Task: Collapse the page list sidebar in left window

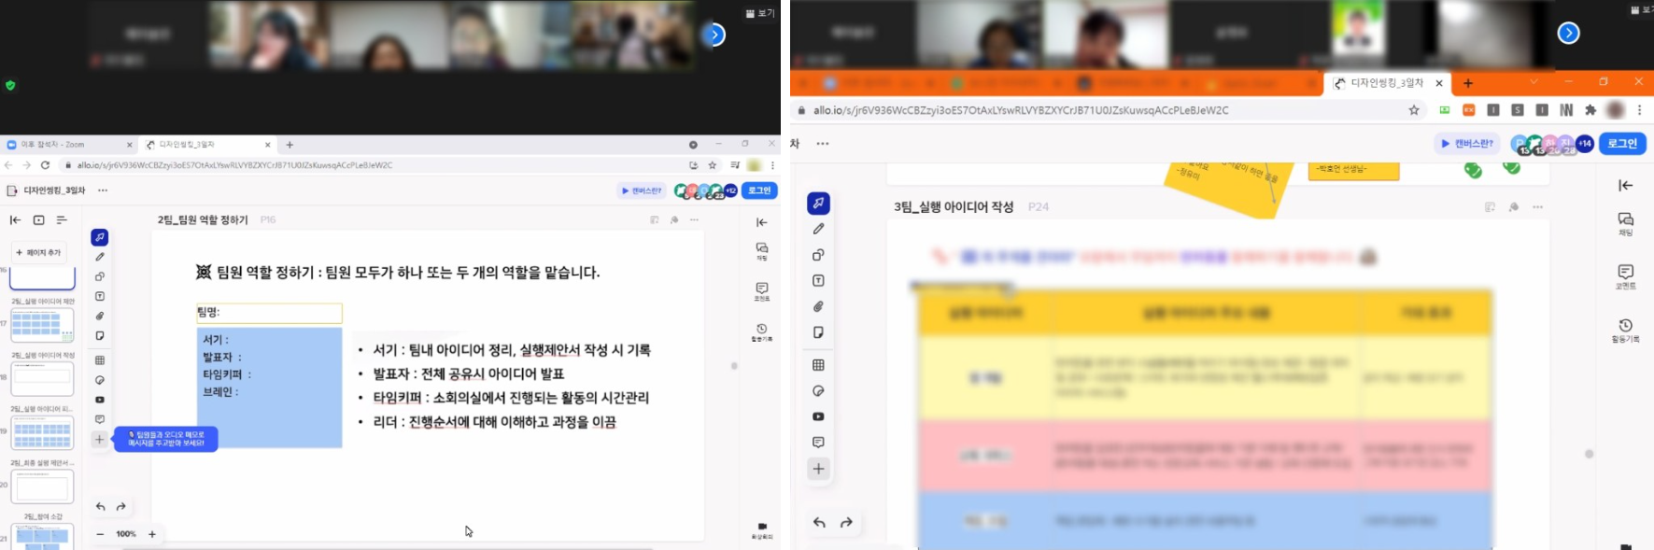Action: pyautogui.click(x=15, y=220)
